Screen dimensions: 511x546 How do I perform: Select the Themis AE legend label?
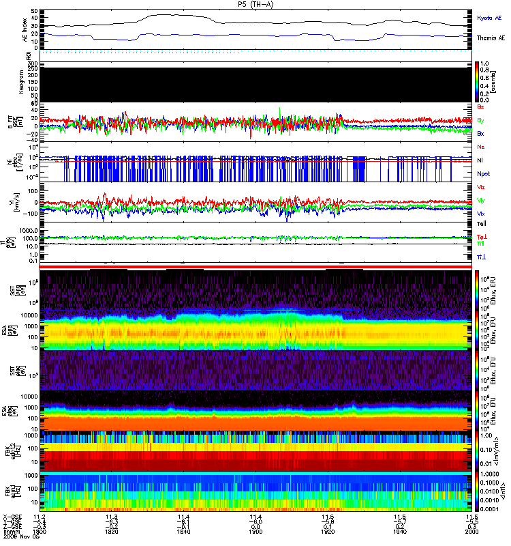(x=491, y=38)
